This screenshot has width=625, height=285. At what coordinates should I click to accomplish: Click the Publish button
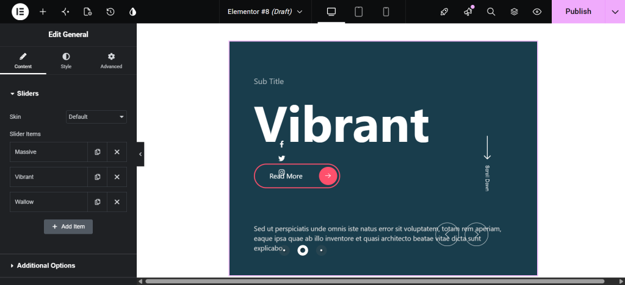click(x=579, y=12)
